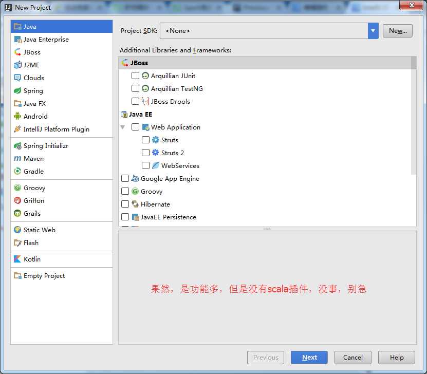This screenshot has width=427, height=374.
Task: Select the 'WebServices' row label
Action: [x=180, y=165]
